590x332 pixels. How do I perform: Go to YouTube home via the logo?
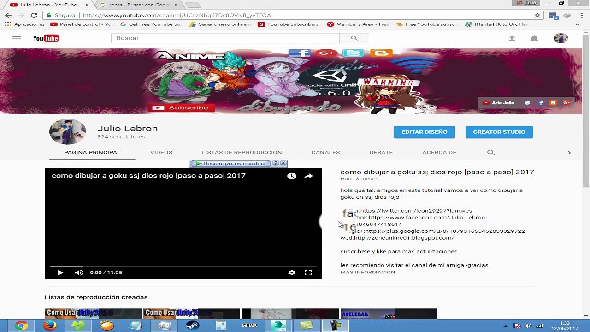coord(46,38)
